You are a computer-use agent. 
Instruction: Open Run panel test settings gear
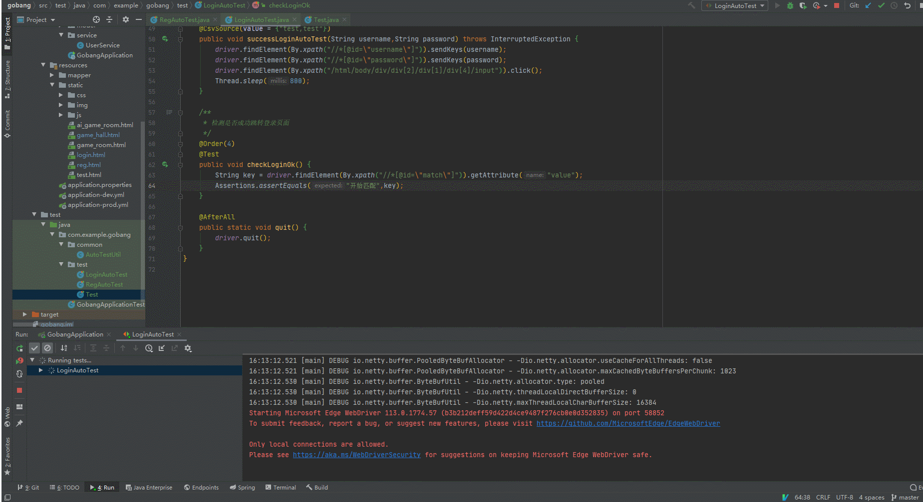[x=188, y=348]
